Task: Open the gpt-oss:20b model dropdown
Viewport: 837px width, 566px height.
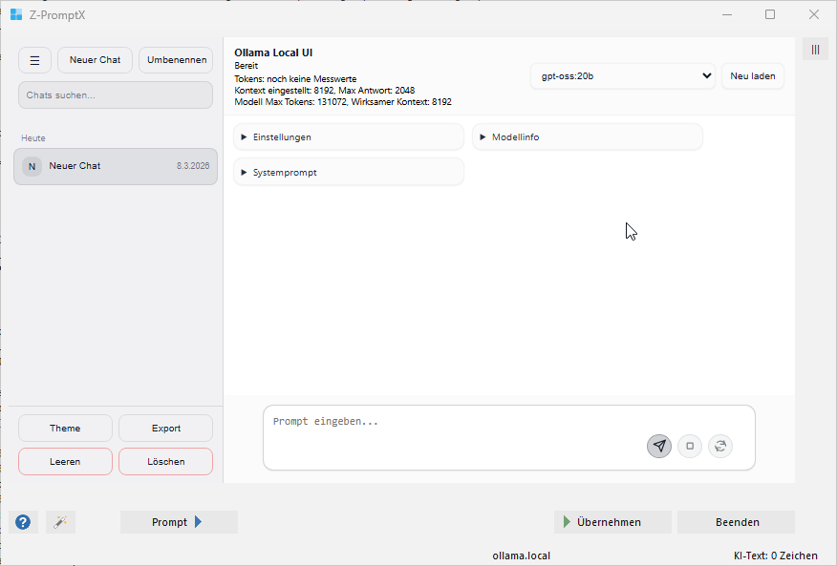Action: click(622, 76)
